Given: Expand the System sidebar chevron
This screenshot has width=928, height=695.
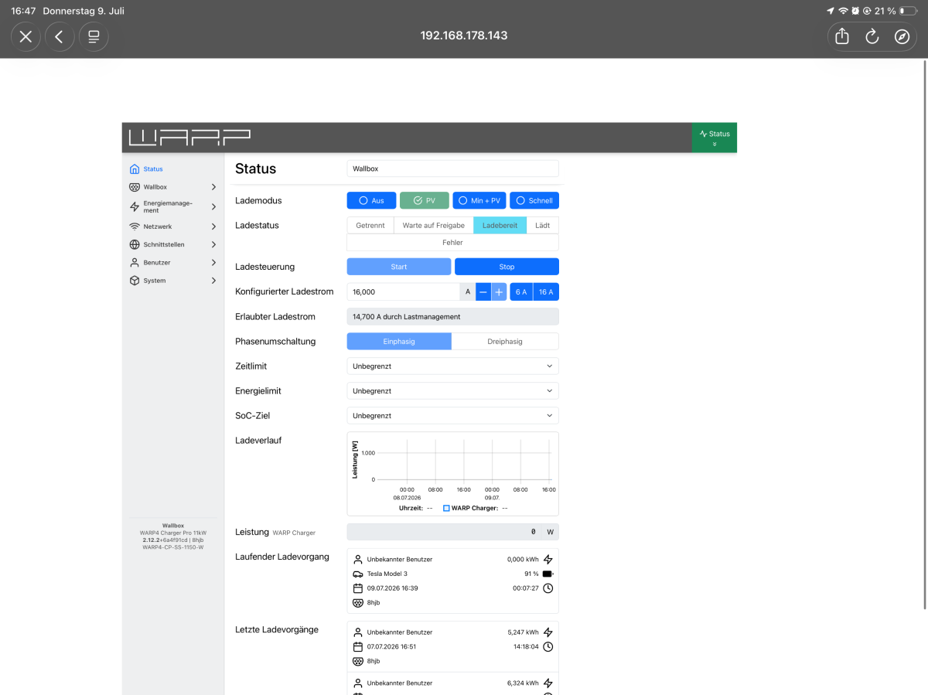Looking at the screenshot, I should click(213, 281).
